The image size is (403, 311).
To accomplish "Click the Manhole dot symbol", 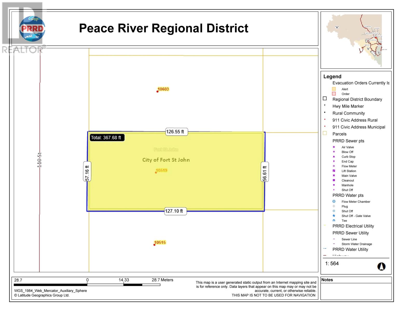I will tap(334, 185).
